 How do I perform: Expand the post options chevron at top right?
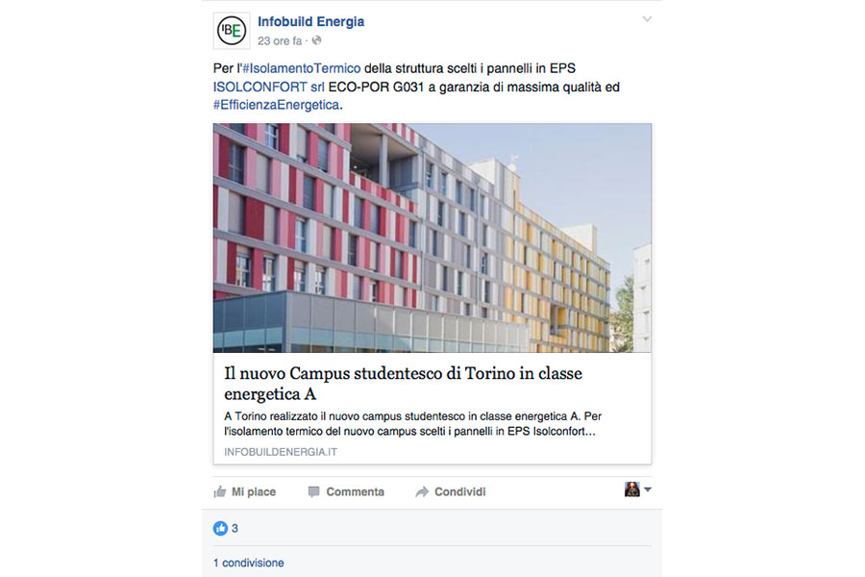click(647, 19)
